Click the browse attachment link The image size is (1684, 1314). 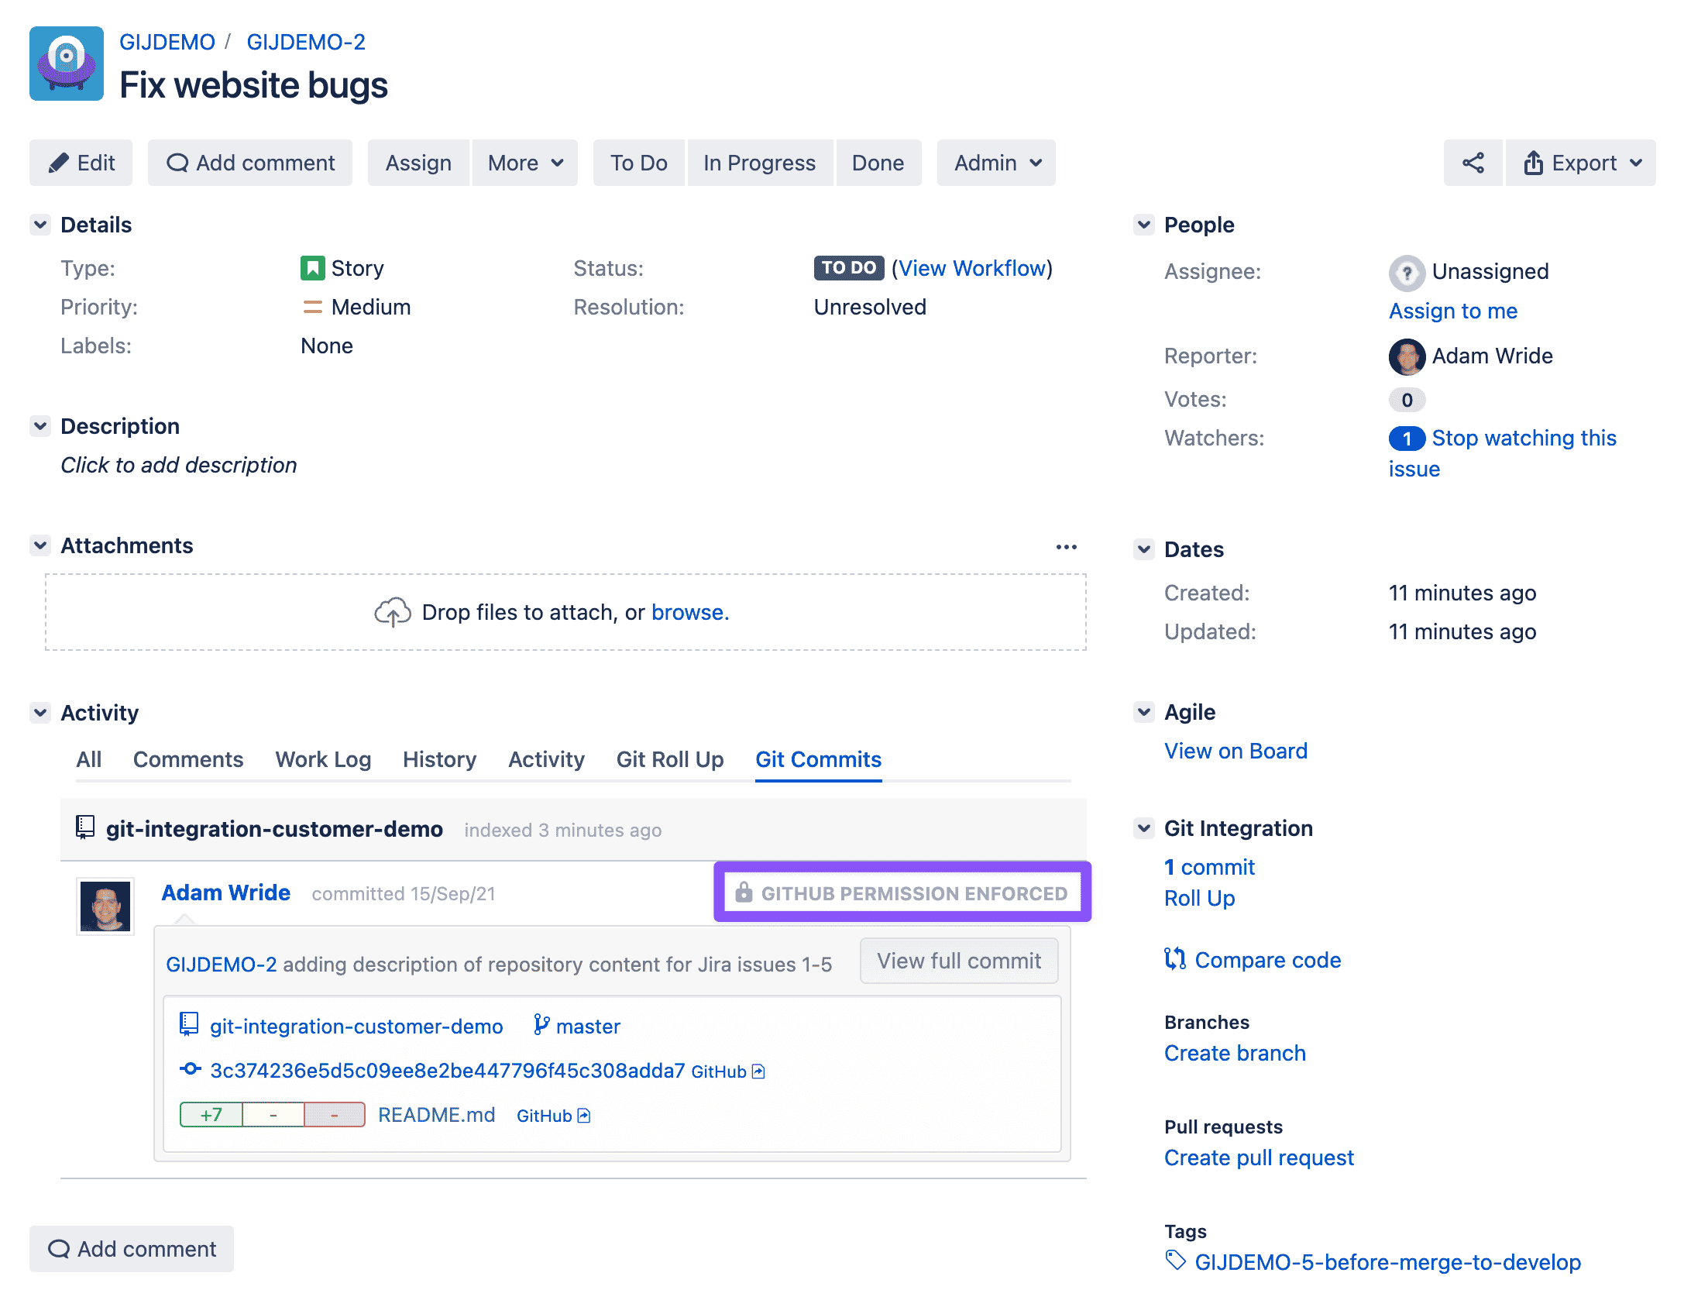(689, 612)
